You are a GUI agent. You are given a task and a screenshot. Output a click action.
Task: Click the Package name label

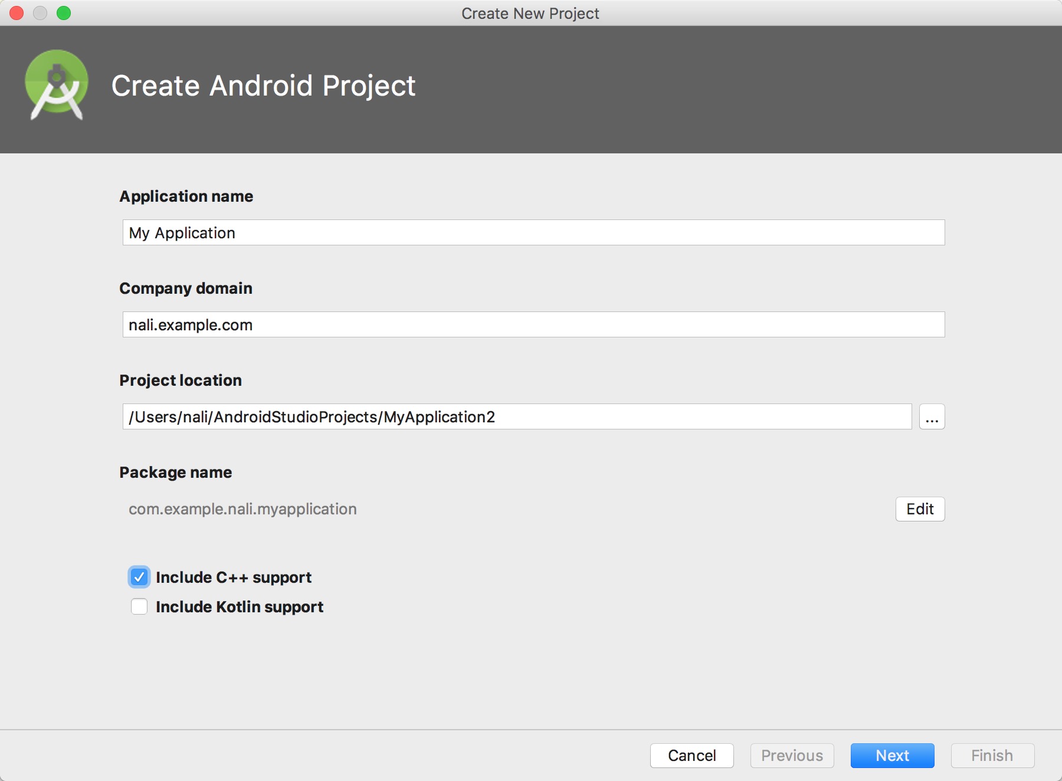(176, 472)
